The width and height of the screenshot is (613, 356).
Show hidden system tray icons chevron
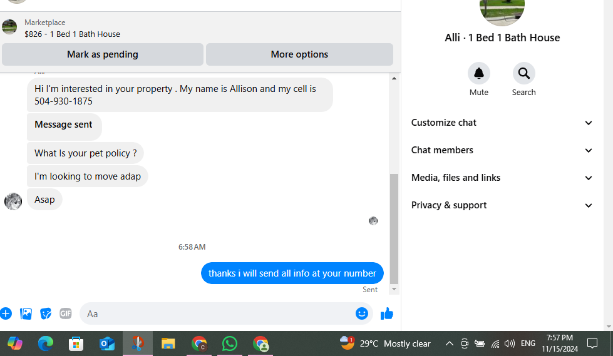point(449,343)
